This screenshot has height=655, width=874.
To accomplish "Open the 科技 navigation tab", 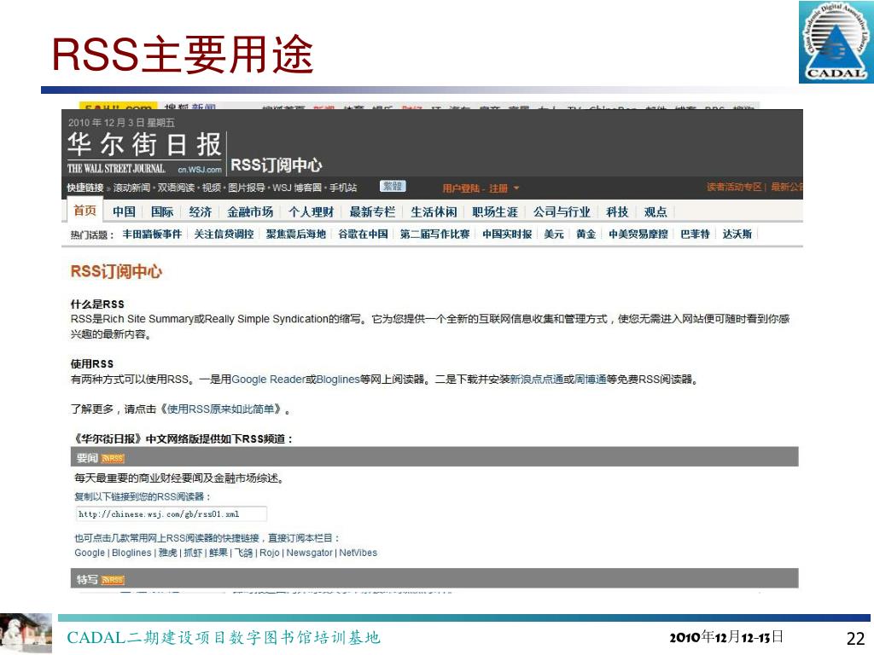I will pos(617,212).
